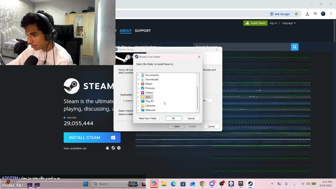
Task: Switch to Steam in the taskbar
Action: point(250,184)
